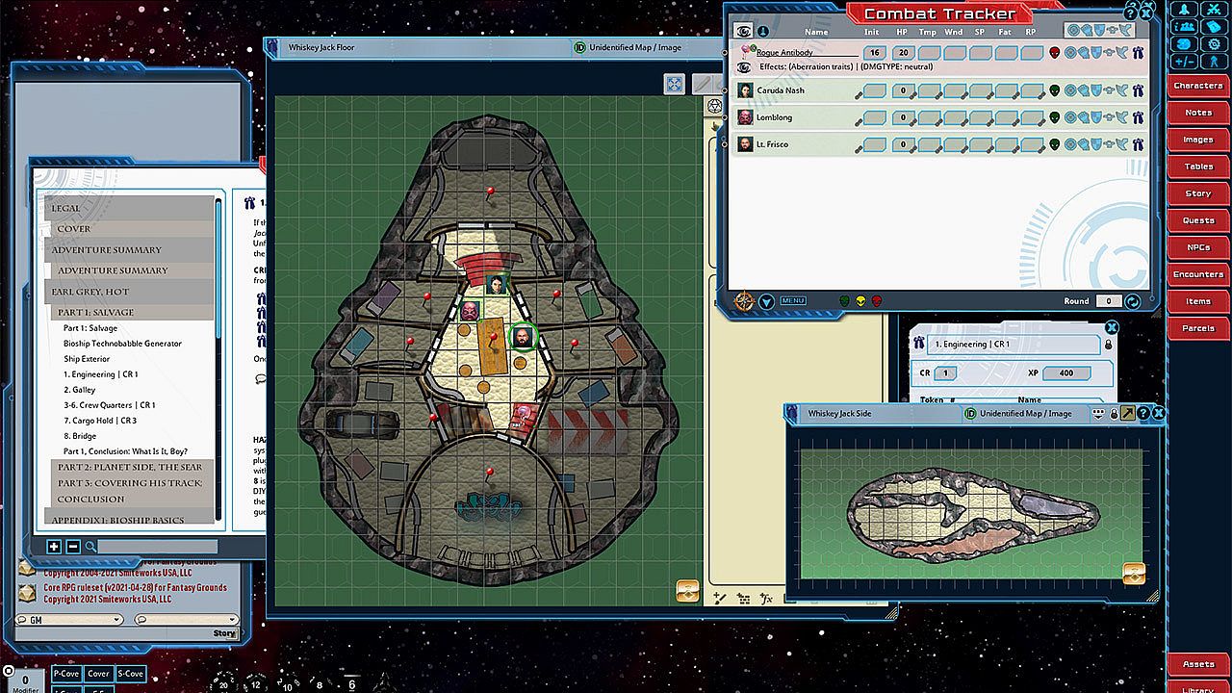Click the layers icon on Whiskey Jack Side map
This screenshot has width=1232, height=693.
pos(1134,574)
